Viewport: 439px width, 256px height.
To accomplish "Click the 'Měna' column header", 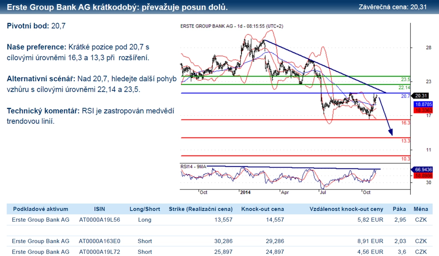I will pyautogui.click(x=421, y=209).
